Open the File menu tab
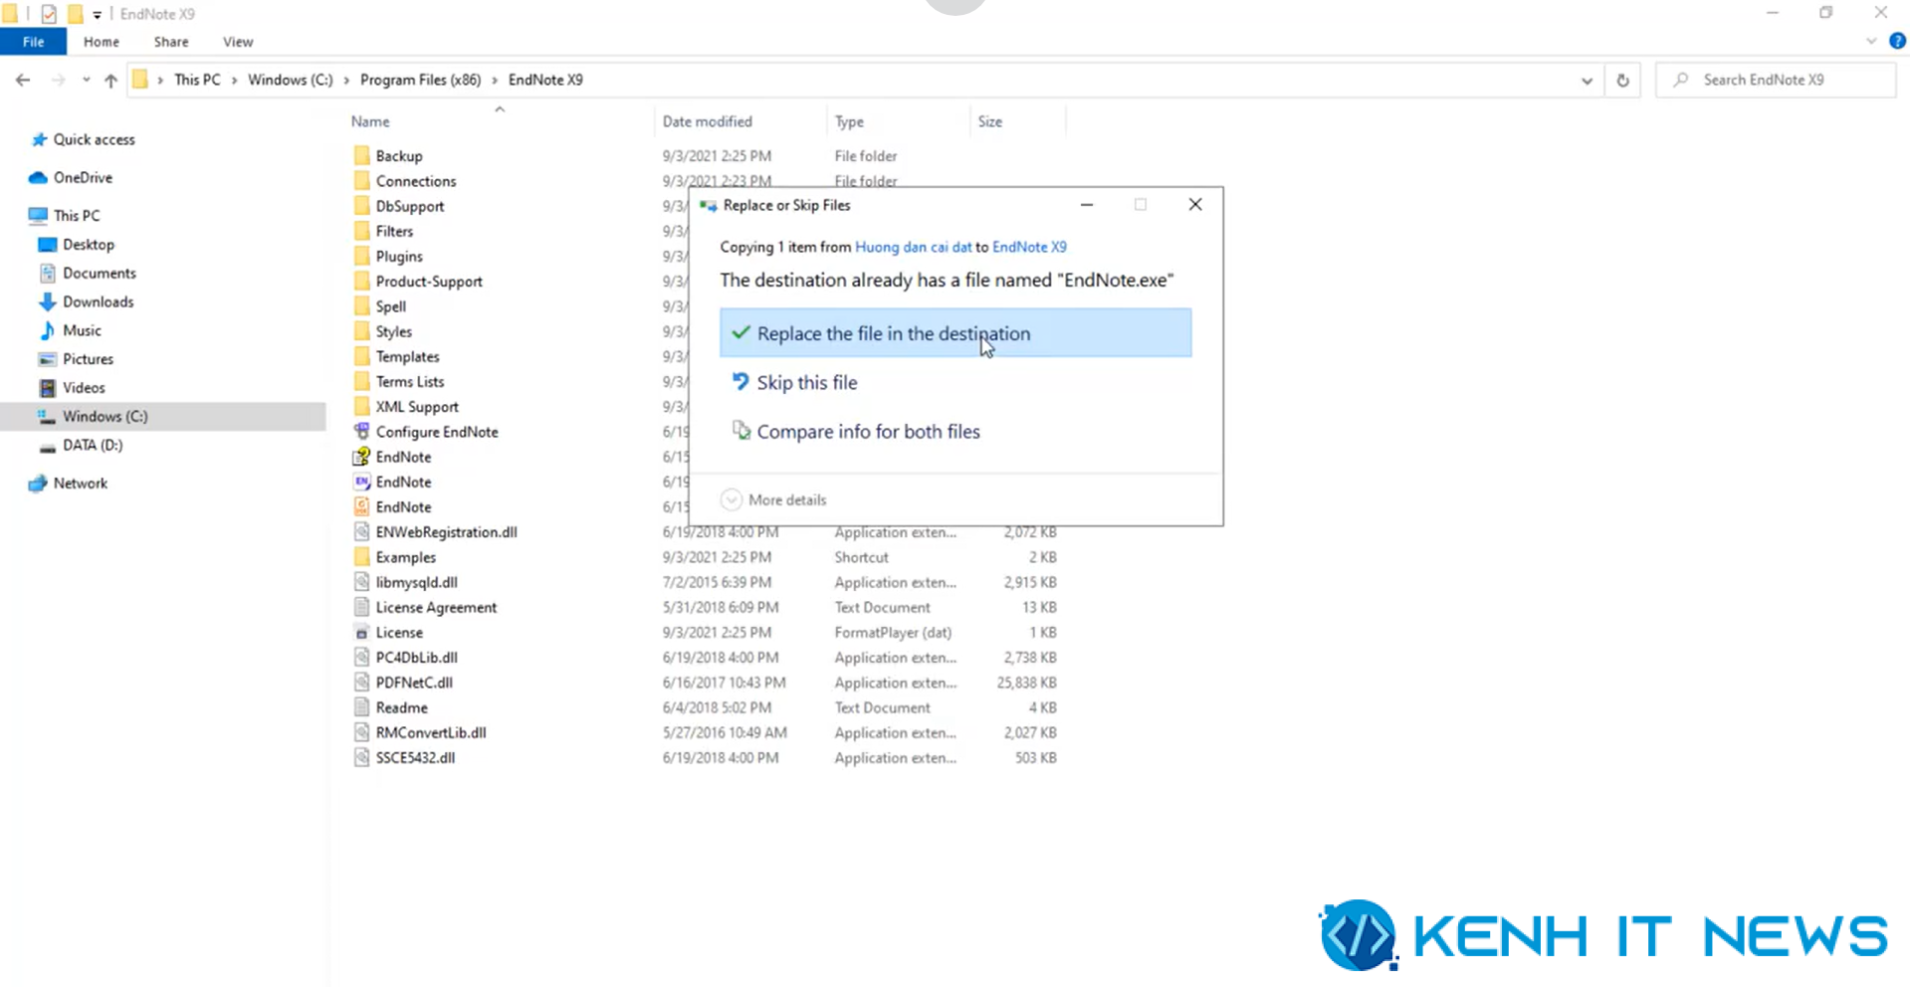 [x=33, y=42]
